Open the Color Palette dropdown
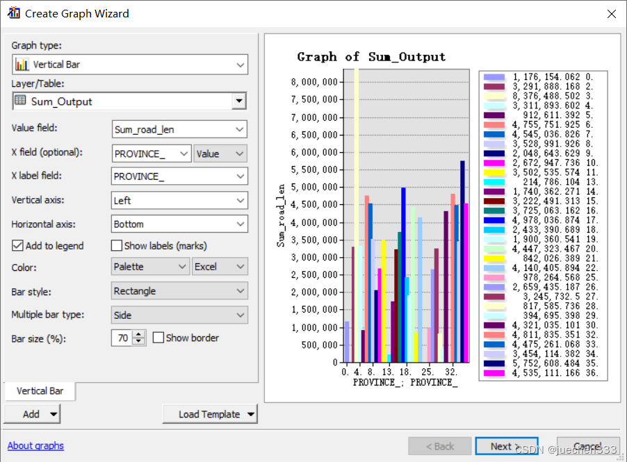The width and height of the screenshot is (627, 462). click(150, 267)
